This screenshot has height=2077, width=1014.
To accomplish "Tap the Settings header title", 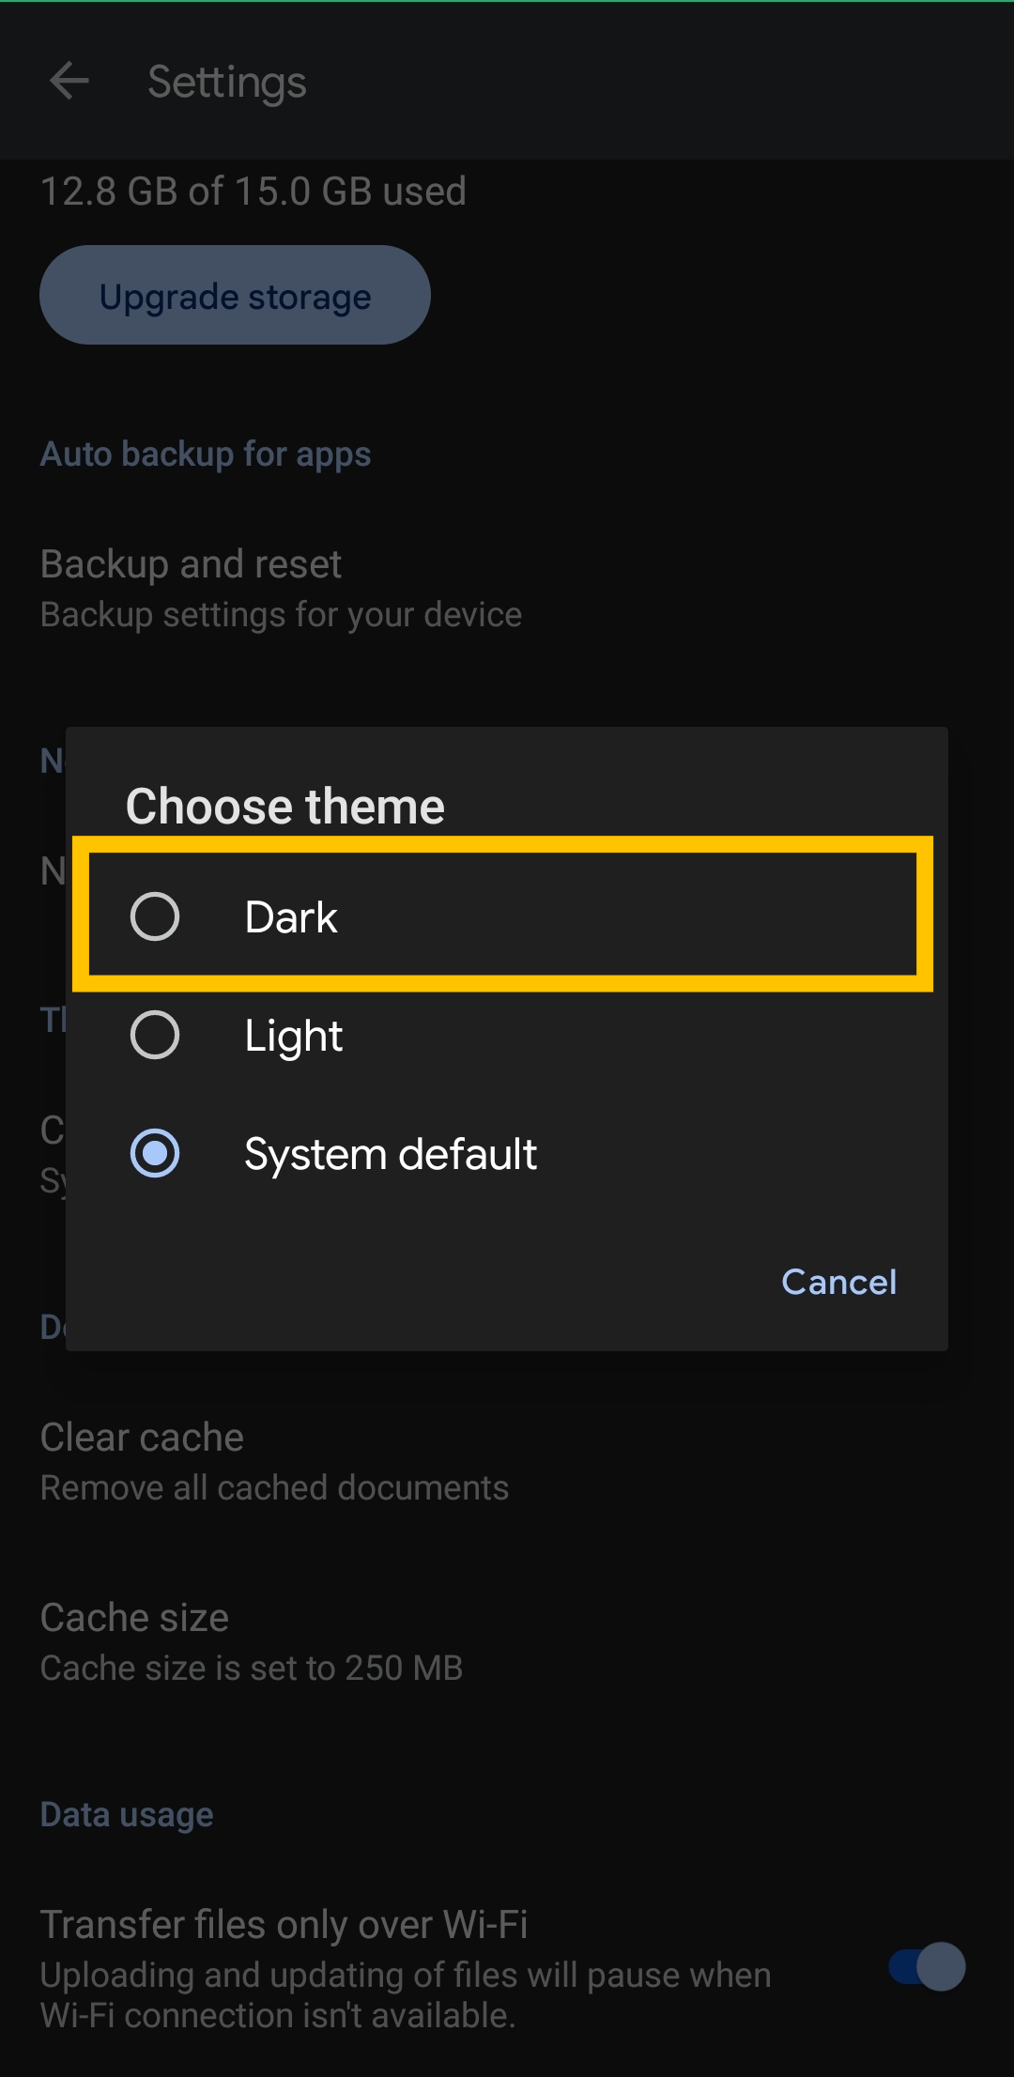I will pyautogui.click(x=227, y=82).
